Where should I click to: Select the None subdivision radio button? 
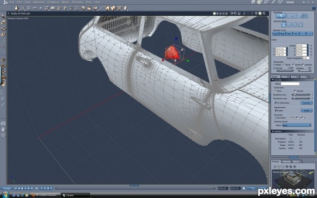[x=275, y=91]
